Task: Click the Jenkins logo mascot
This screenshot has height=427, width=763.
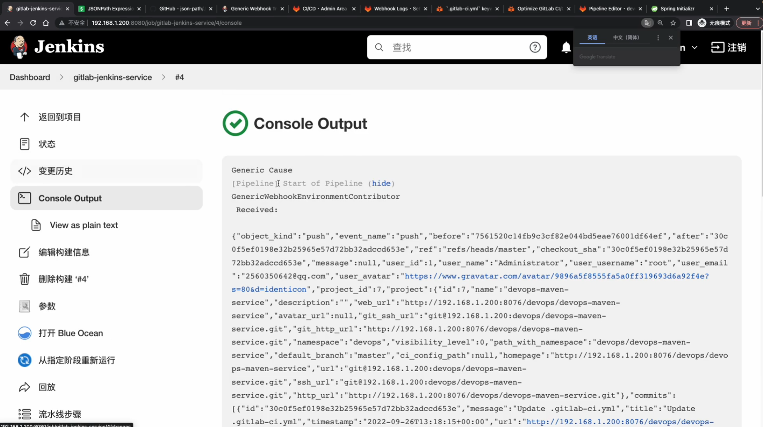Action: [x=19, y=47]
